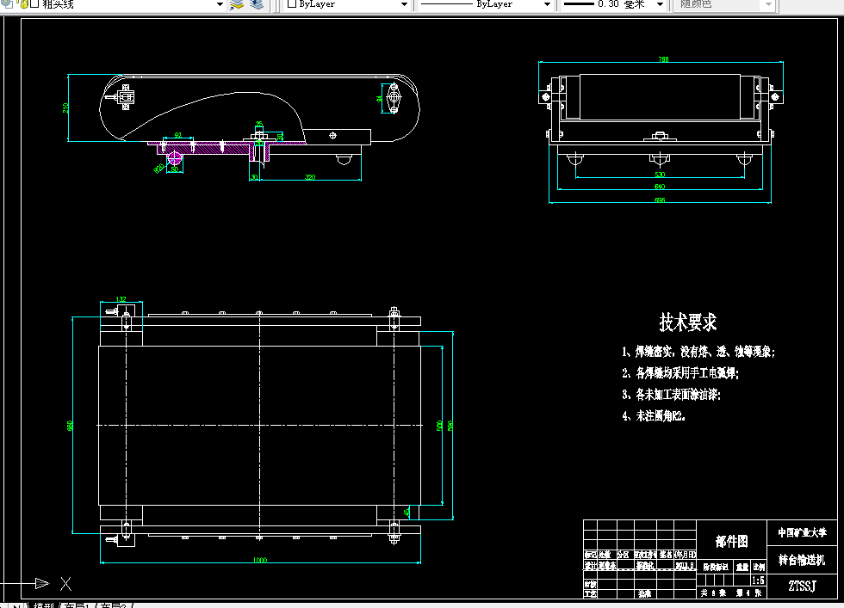The image size is (844, 608).
Task: Click the layout tab scroll arrow button
Action: coord(16,605)
